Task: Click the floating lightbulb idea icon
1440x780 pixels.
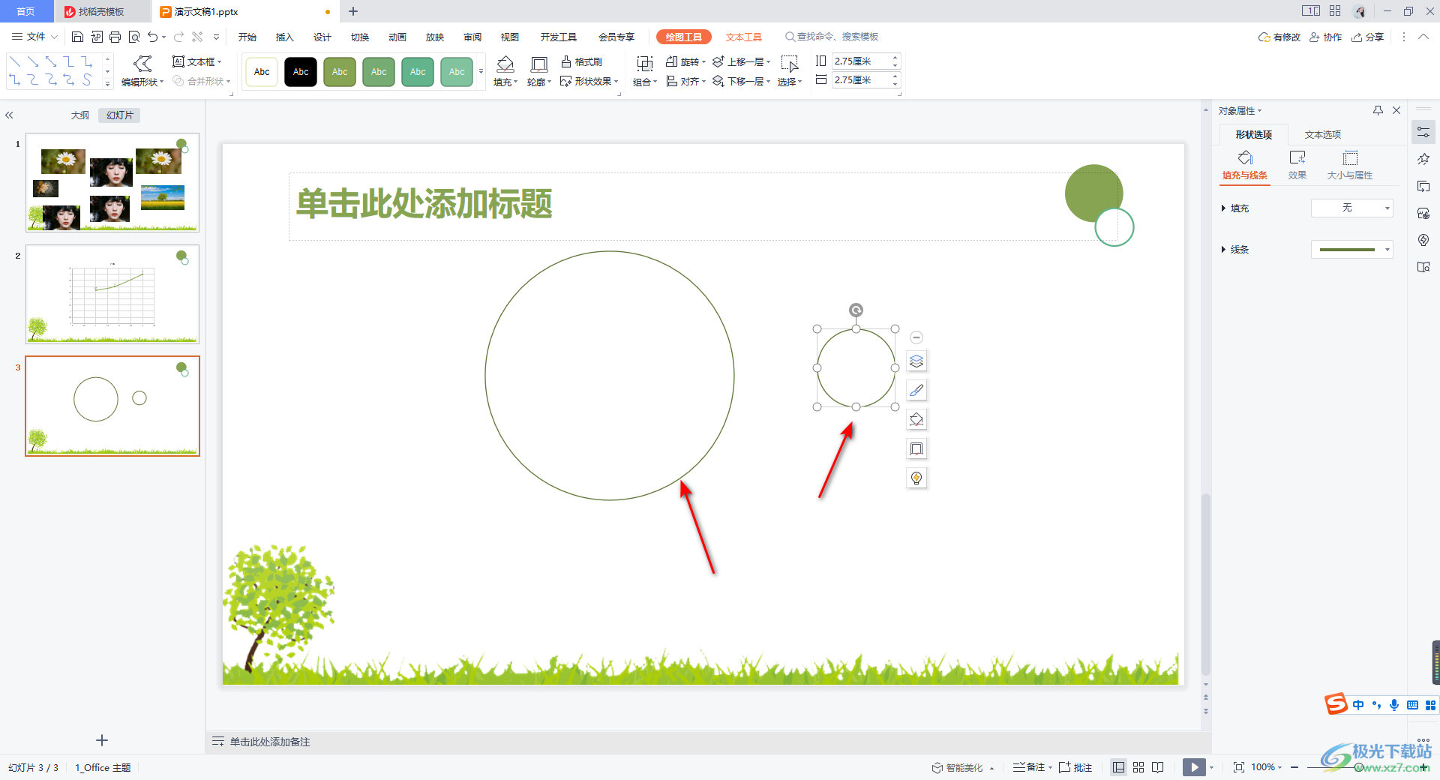Action: [x=916, y=478]
